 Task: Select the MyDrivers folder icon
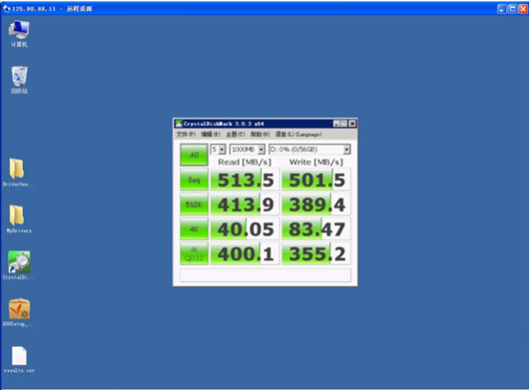[x=18, y=219]
